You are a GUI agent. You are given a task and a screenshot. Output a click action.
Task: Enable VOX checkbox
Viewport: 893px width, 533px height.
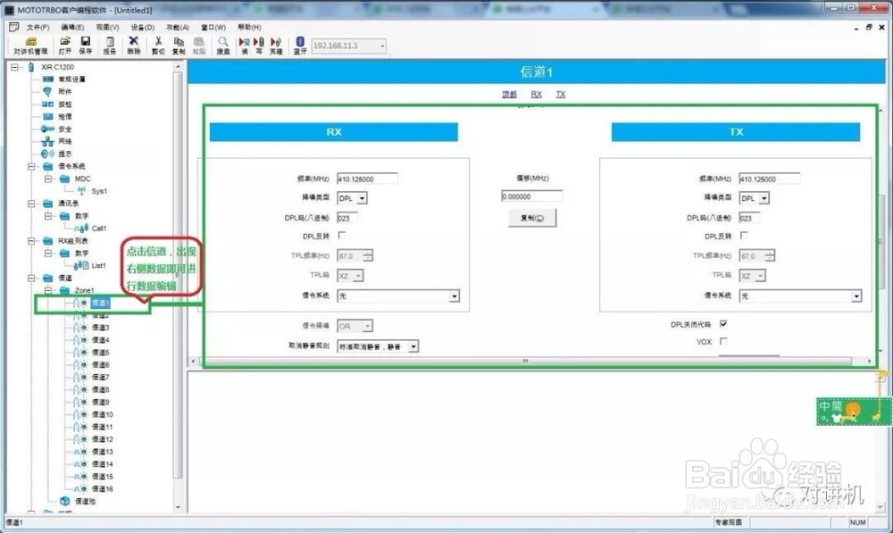click(723, 341)
